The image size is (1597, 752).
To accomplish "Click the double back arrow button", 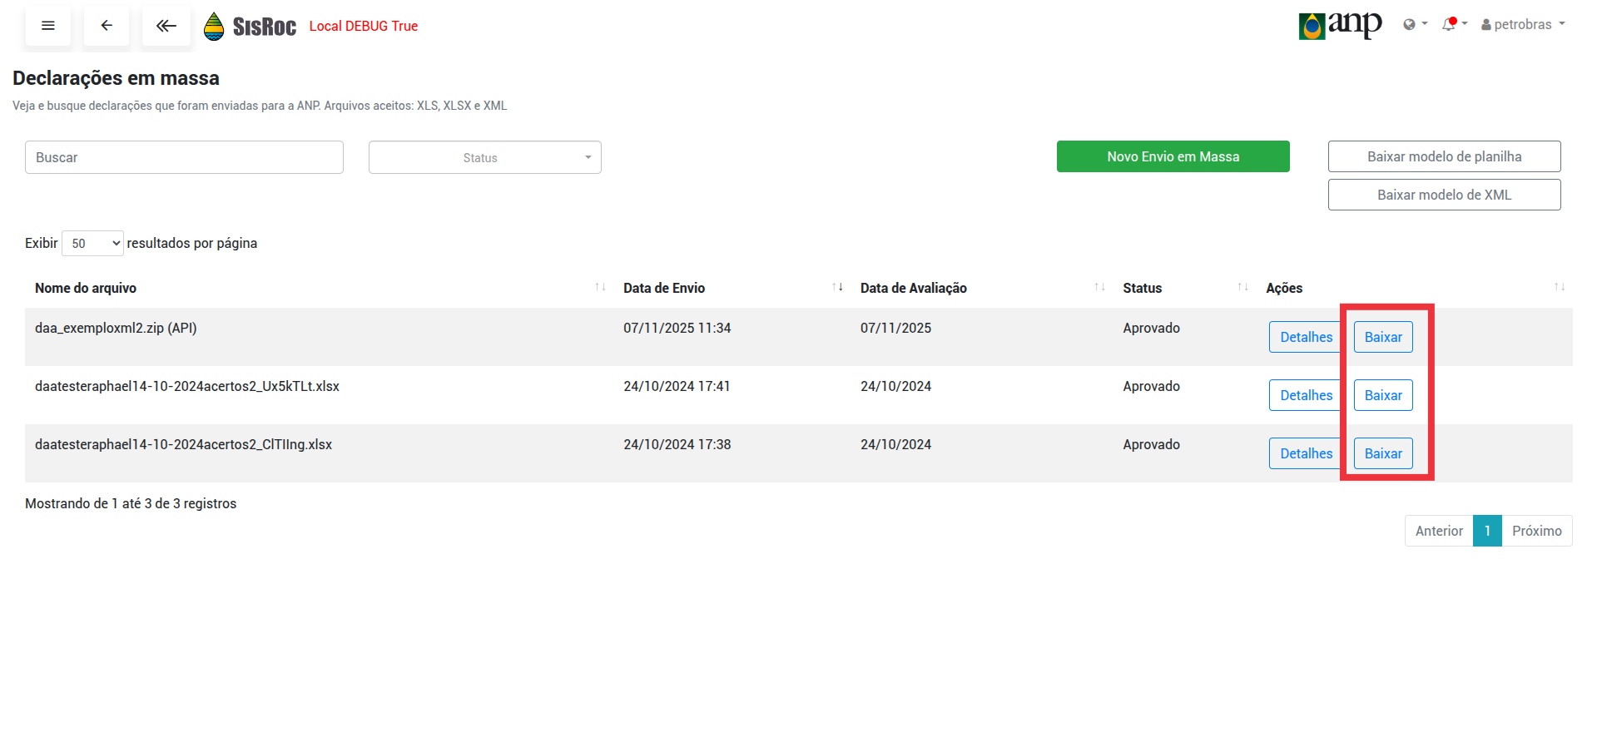I will tap(166, 26).
